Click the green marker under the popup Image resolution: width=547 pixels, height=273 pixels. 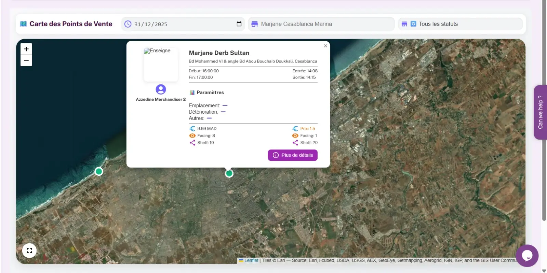tap(229, 173)
